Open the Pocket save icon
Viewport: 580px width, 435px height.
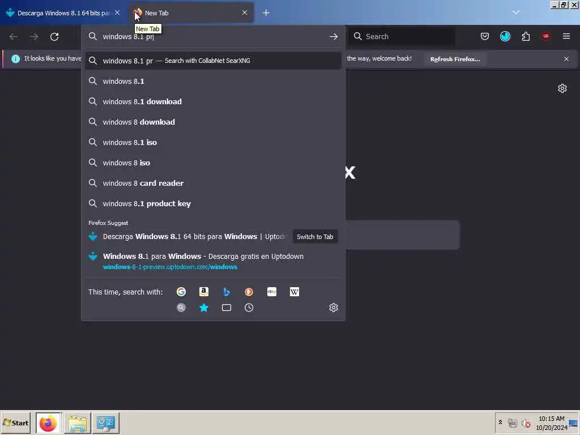[x=485, y=36]
